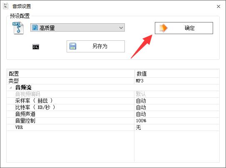226x168 pixels.
Task: Click the floppy disk save icon
Action: tap(73, 46)
